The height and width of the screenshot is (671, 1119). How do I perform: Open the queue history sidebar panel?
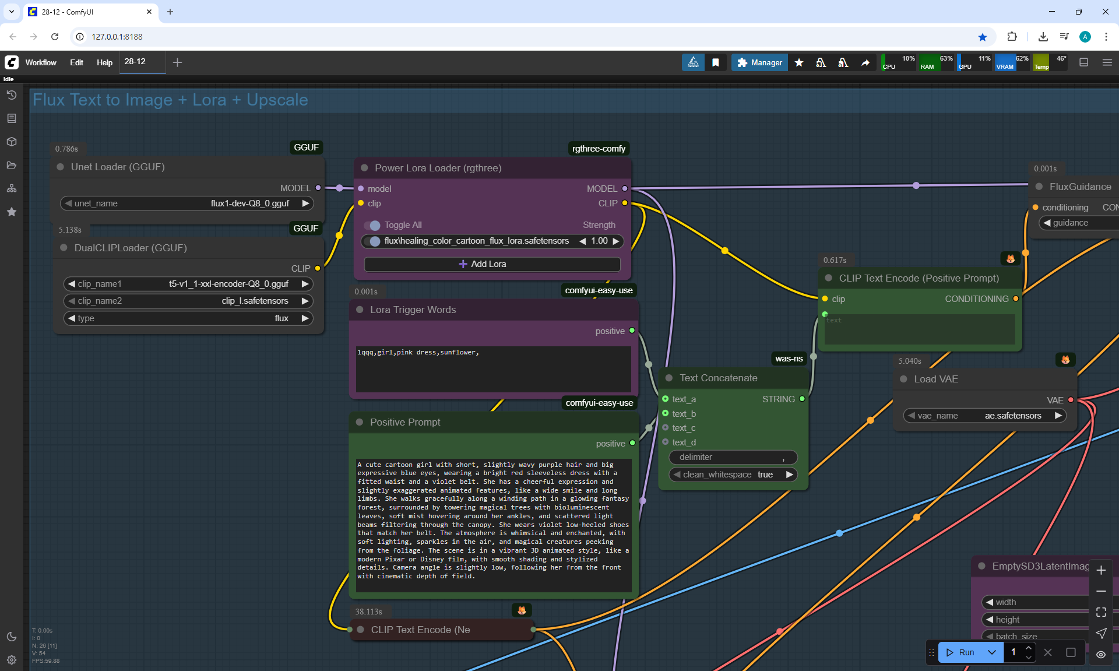11,95
